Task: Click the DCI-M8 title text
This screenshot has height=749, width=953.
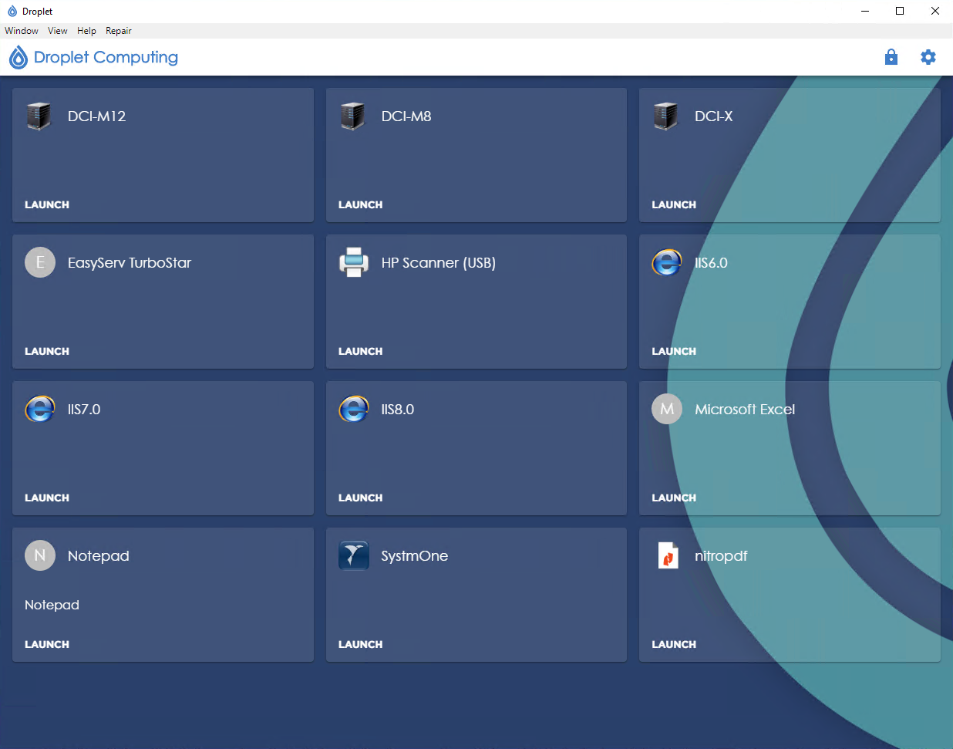Action: 406,116
